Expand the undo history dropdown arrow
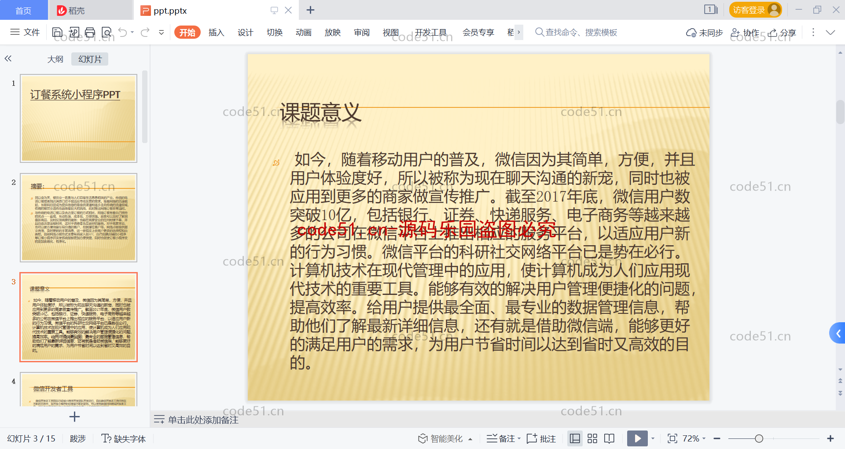Viewport: 845px width, 449px height. coord(132,32)
